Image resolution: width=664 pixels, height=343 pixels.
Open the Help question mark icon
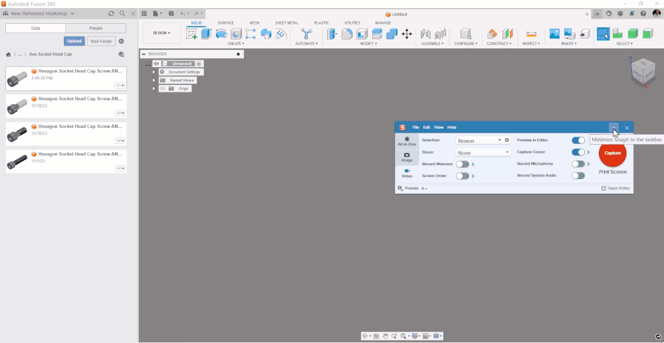643,13
